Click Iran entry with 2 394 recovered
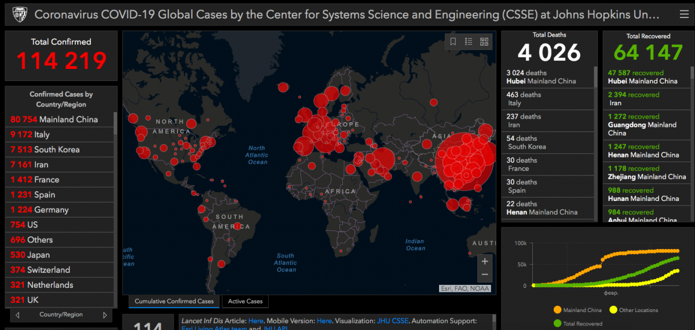 [646, 99]
